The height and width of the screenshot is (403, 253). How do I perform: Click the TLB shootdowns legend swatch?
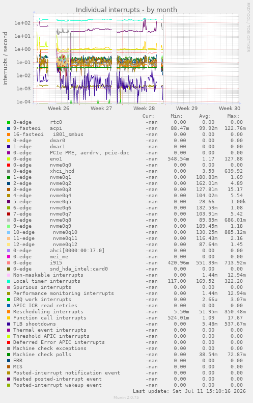9,324
